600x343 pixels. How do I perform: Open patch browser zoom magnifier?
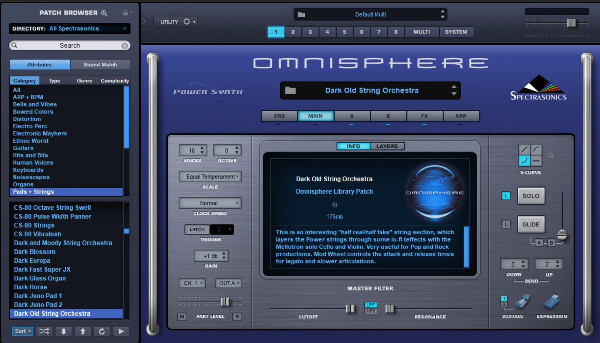104,13
